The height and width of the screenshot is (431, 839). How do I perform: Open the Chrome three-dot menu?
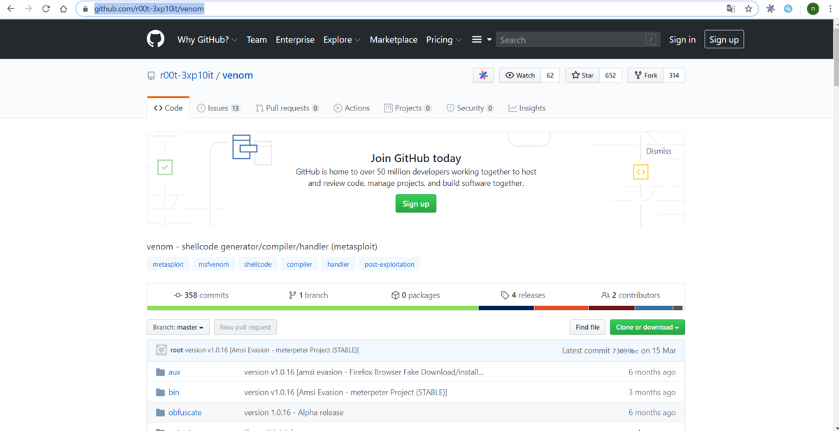pyautogui.click(x=831, y=9)
